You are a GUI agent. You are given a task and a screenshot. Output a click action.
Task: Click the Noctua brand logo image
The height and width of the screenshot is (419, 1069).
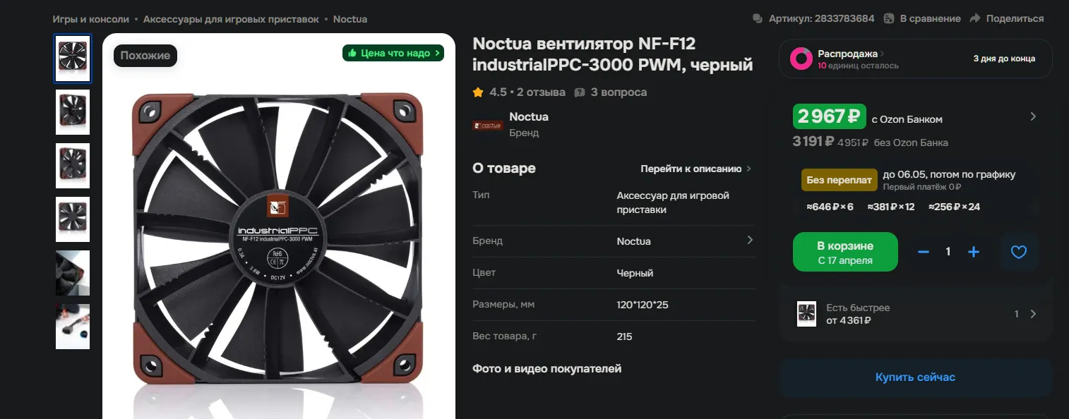pos(488,125)
